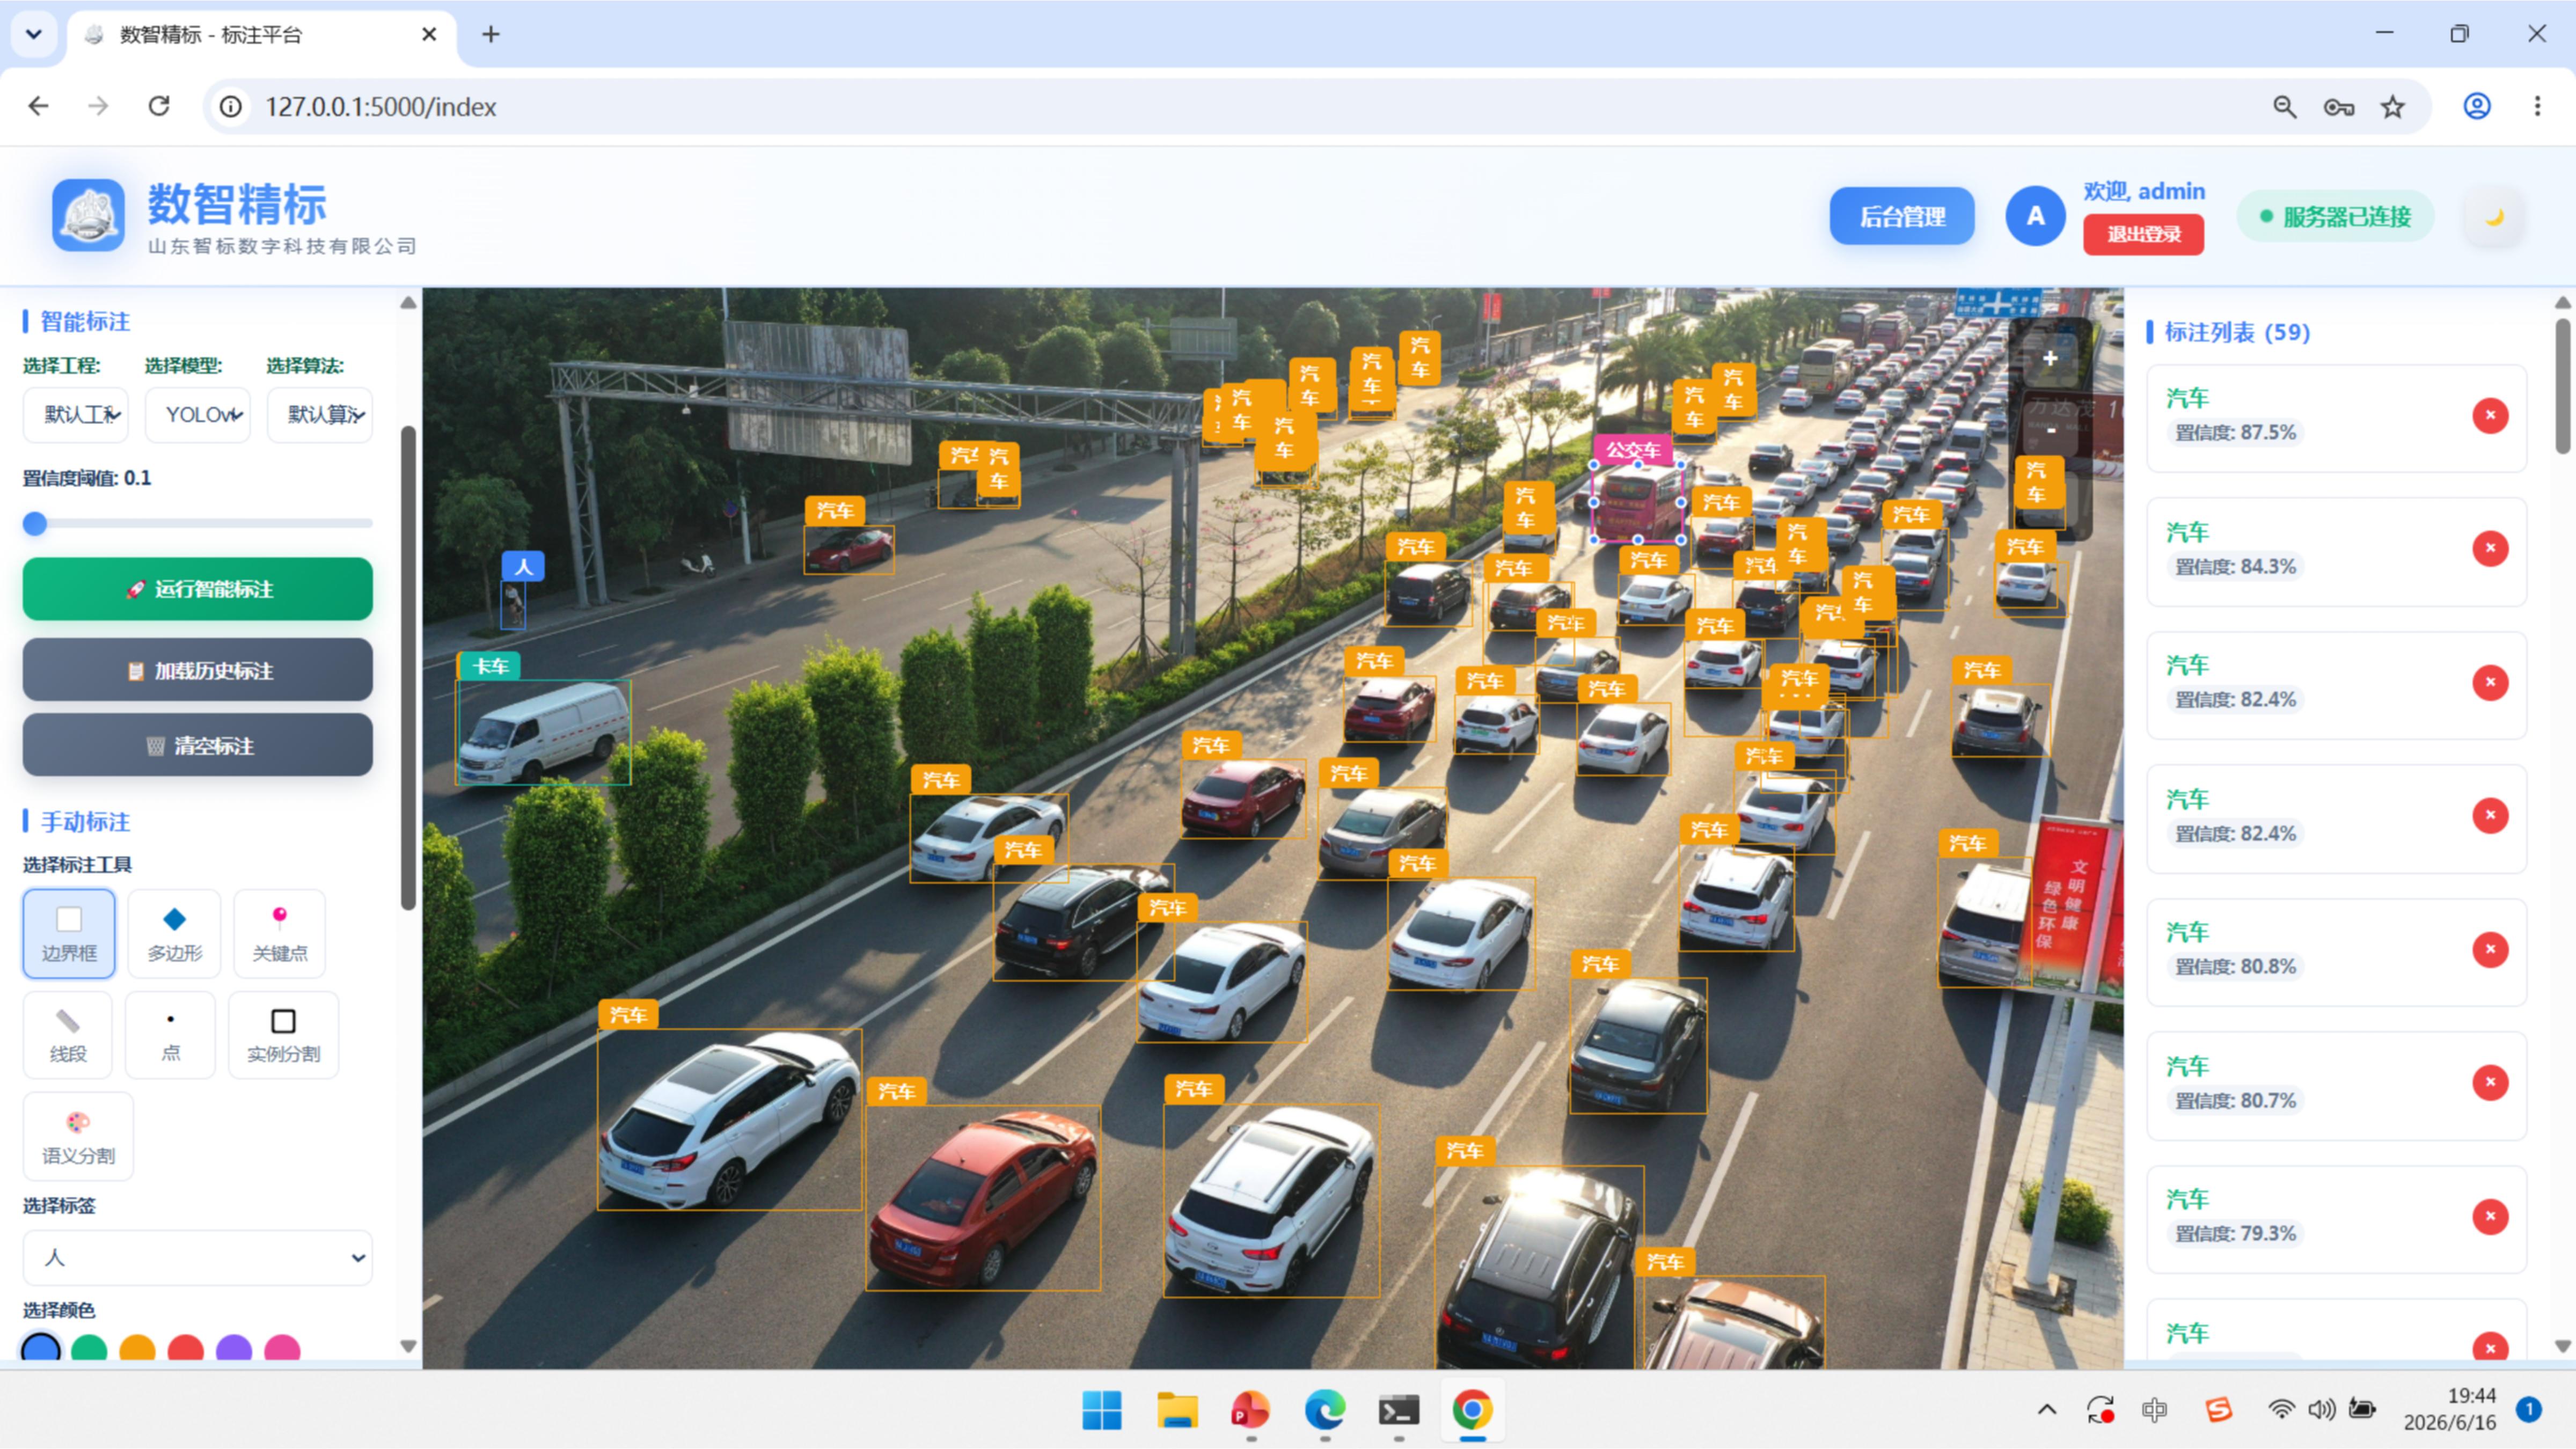The height and width of the screenshot is (1449, 2576).
Task: Expand the 选择标签 label dropdown showing 人
Action: point(198,1257)
